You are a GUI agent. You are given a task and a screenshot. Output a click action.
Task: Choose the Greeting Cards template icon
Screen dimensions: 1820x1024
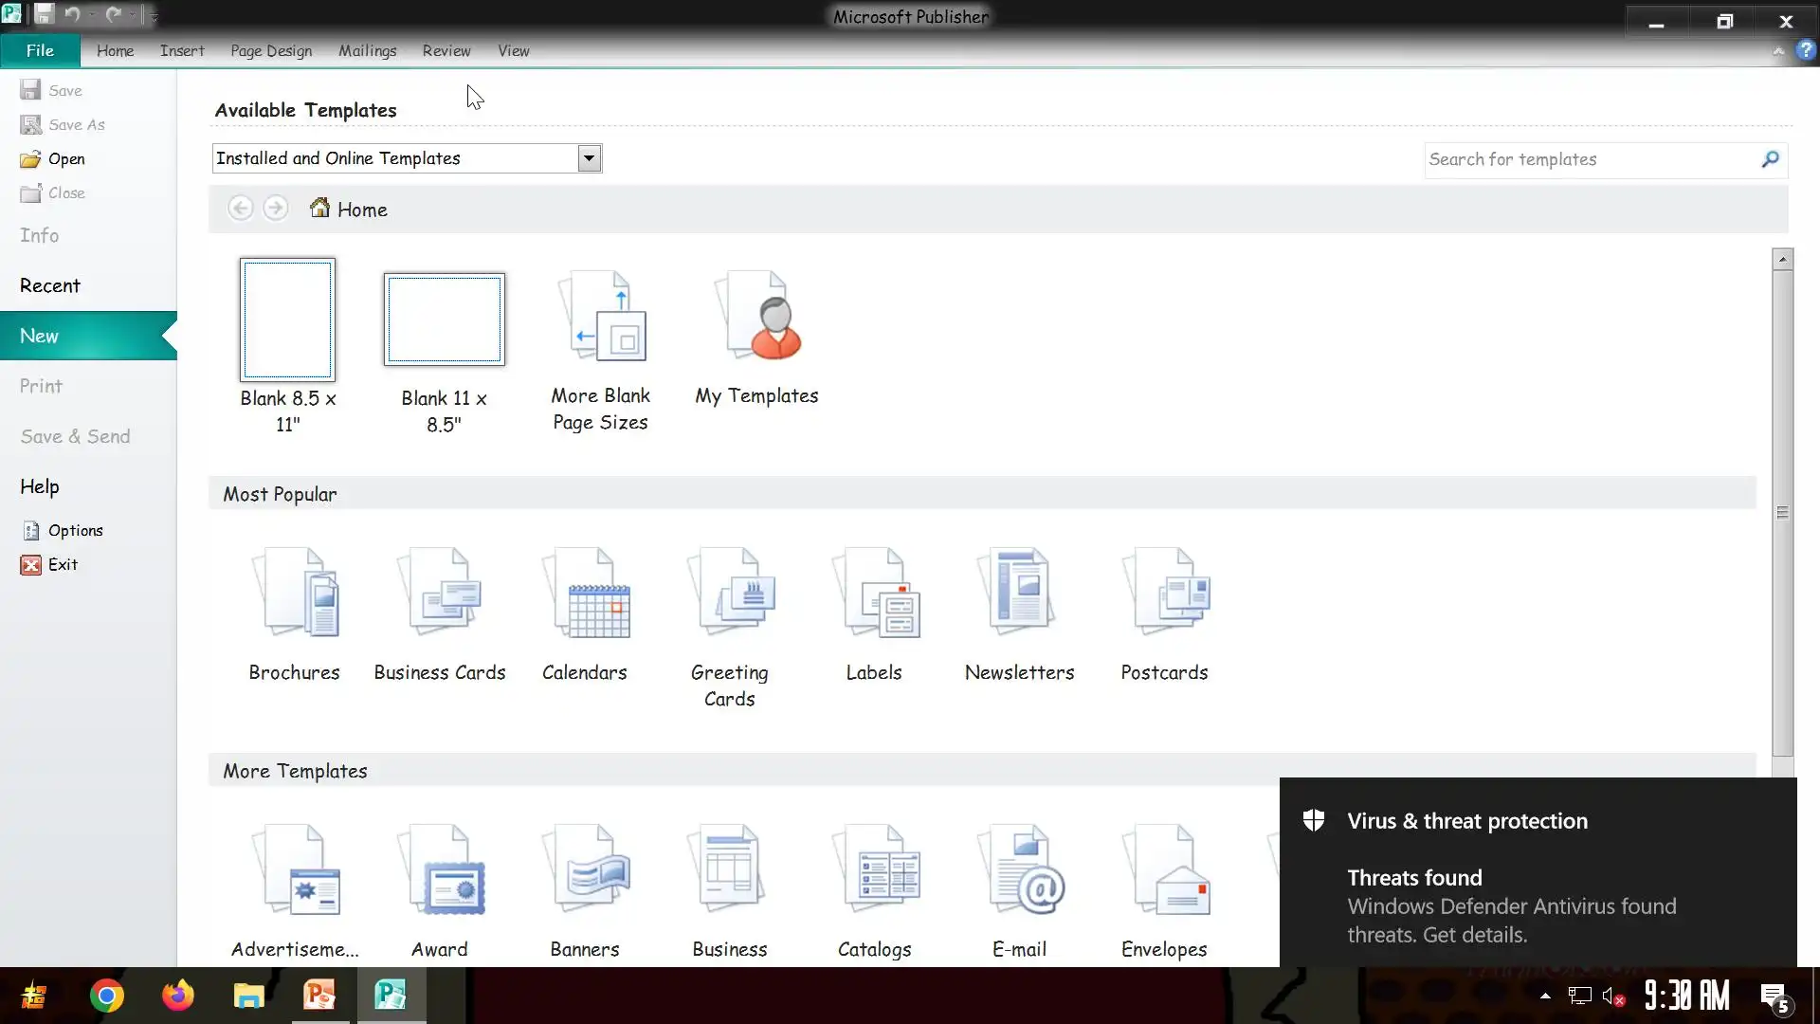[x=730, y=594]
